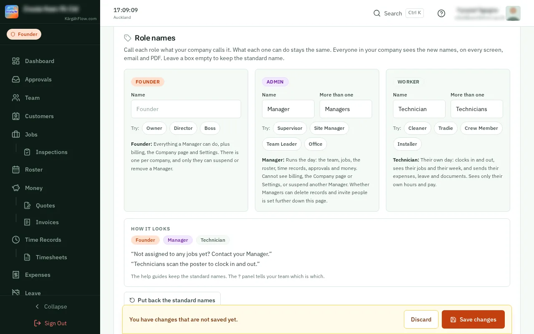This screenshot has width=534, height=334.
Task: Click the search magnifier icon
Action: click(x=377, y=13)
